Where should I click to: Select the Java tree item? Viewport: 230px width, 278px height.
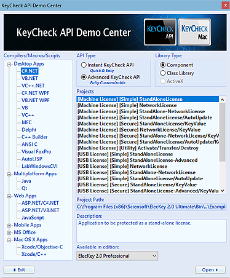pyautogui.click(x=26, y=181)
